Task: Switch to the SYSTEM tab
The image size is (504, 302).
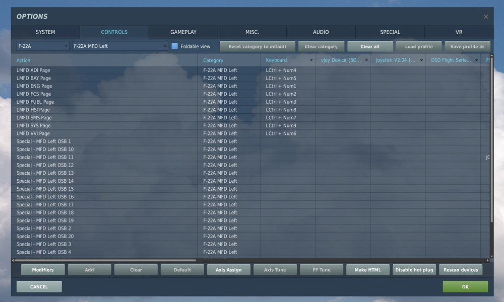Action: point(45,32)
